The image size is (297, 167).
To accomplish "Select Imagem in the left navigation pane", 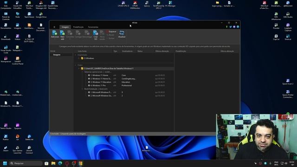I will click(61, 55).
